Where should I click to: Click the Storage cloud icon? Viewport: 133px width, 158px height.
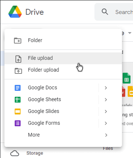[15, 153]
